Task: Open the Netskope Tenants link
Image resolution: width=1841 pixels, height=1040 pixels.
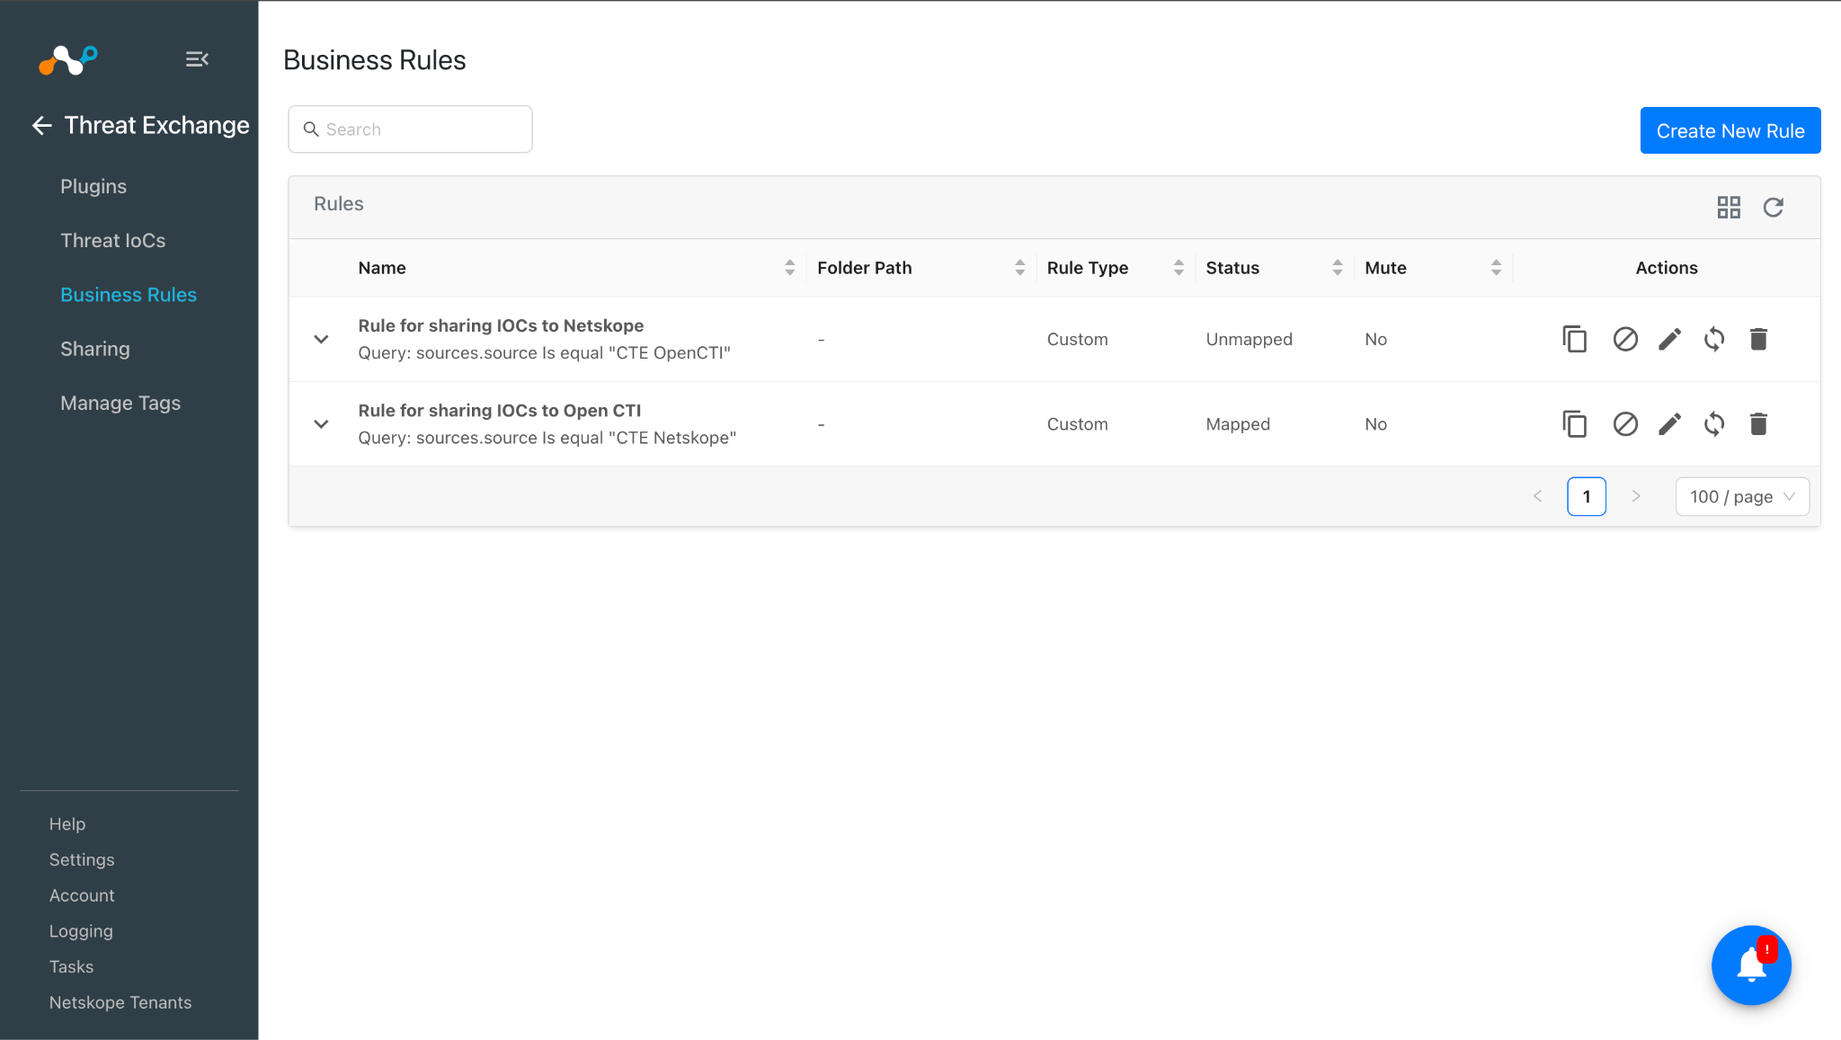Action: click(120, 1002)
